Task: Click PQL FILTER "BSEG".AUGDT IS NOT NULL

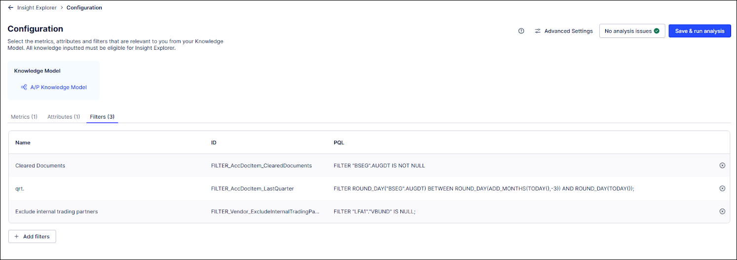Action: pos(379,165)
